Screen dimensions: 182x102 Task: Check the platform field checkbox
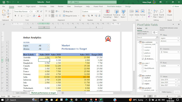[x=143, y=53]
